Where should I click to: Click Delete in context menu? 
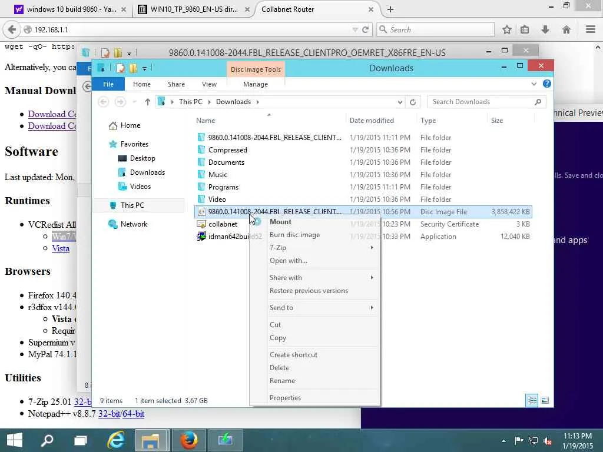(x=279, y=368)
